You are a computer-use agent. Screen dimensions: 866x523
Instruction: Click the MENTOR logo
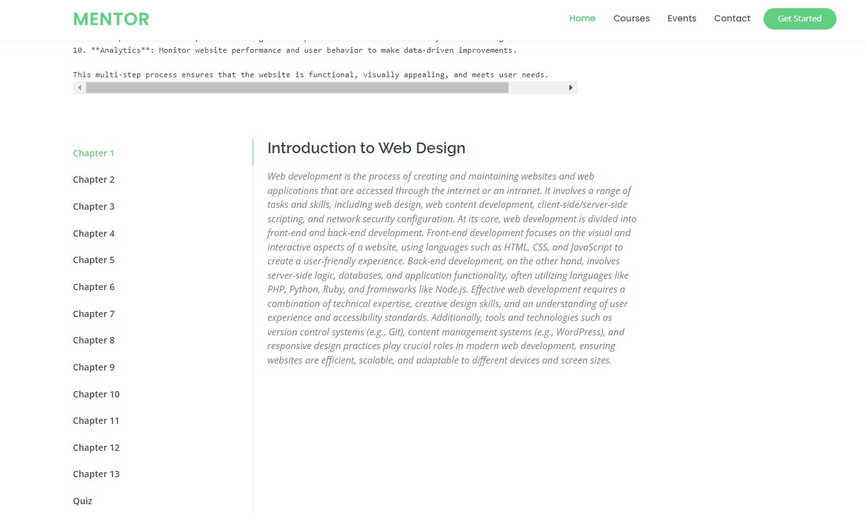(x=111, y=19)
